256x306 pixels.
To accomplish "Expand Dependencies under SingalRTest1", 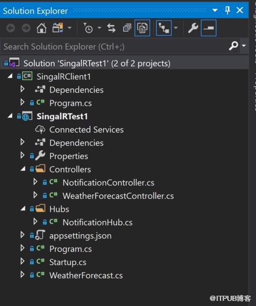I will tap(23, 142).
